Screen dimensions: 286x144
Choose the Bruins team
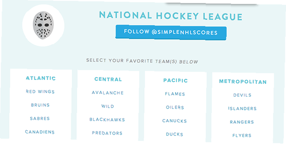coord(40,105)
